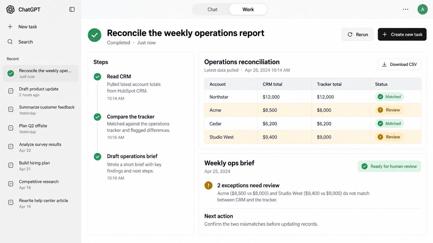433x243 pixels.
Task: Click the document icon next to Analyze survey results
Action: (x=11, y=147)
